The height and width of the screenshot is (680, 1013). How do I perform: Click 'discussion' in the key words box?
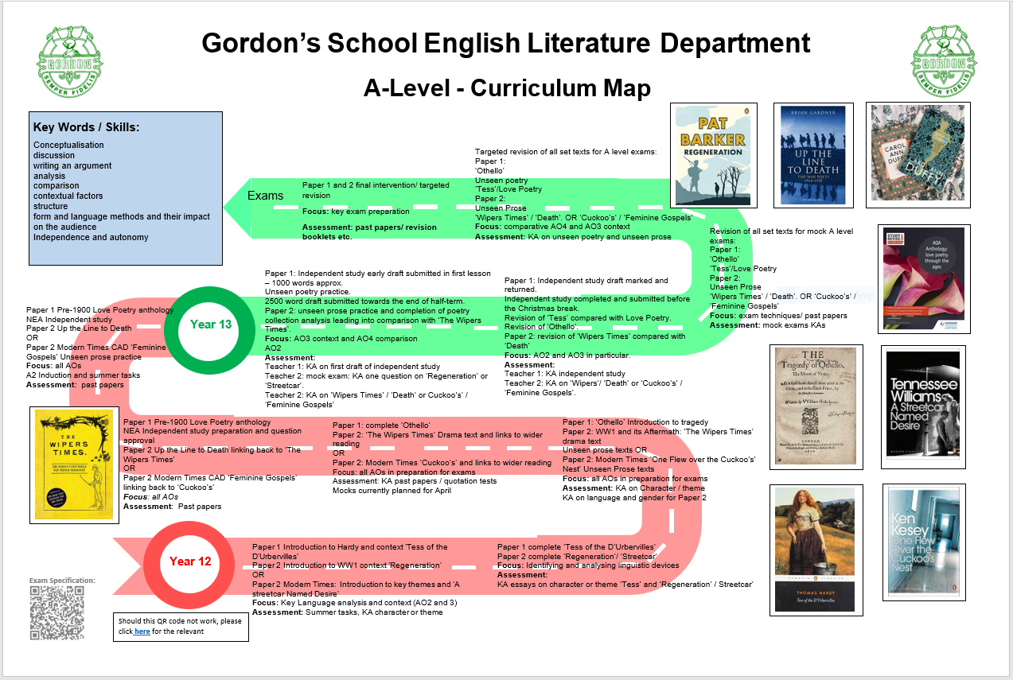click(x=54, y=155)
